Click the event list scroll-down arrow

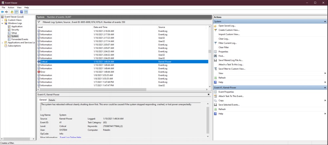[x=210, y=86]
